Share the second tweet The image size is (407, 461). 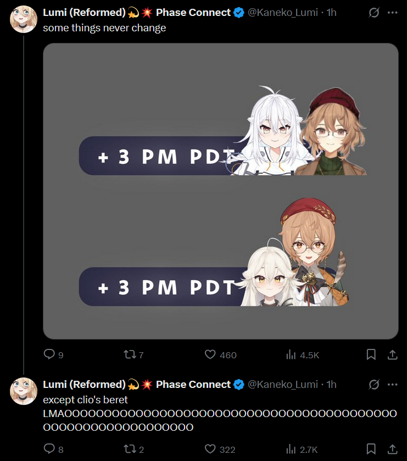392,449
